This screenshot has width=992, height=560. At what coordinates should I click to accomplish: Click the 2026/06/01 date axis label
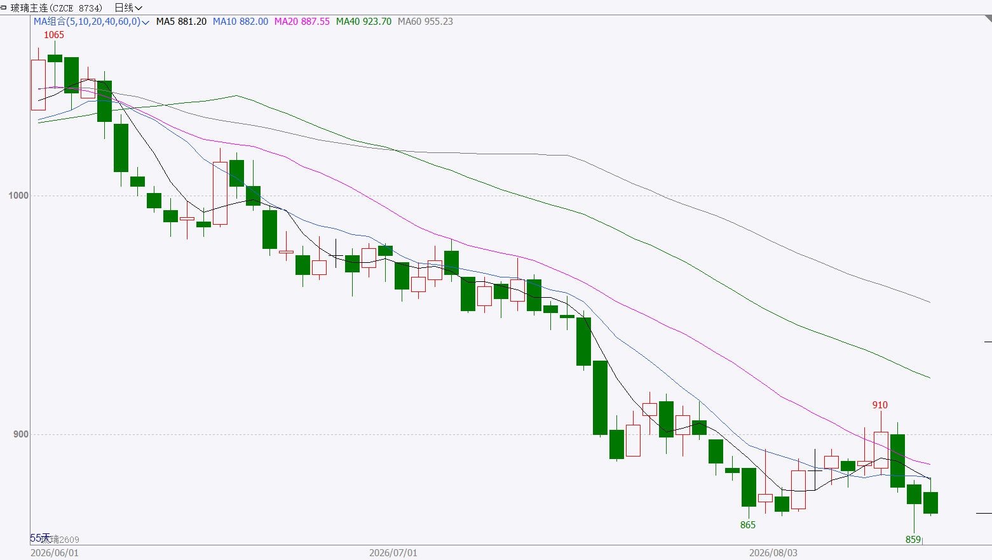(55, 553)
